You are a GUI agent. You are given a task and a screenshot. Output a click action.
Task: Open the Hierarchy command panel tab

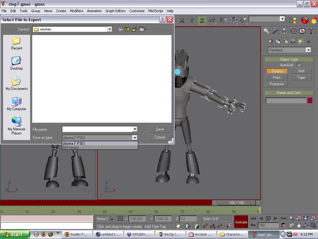284,31
